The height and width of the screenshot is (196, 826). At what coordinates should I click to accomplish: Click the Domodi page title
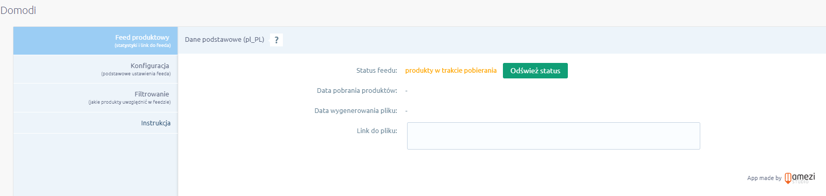point(18,10)
